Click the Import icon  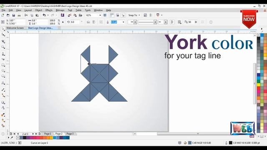coord(70,15)
